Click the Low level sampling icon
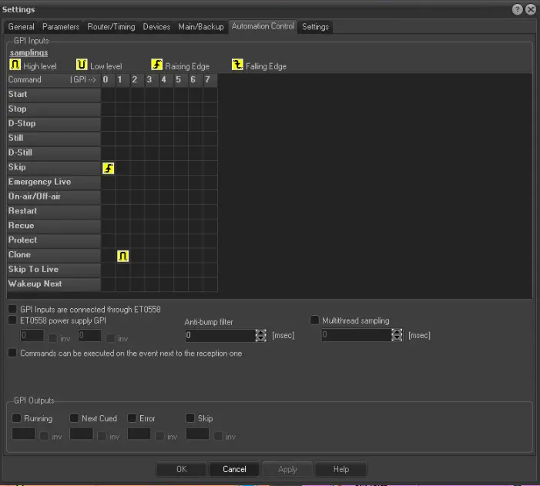This screenshot has height=486, width=540. tap(82, 65)
